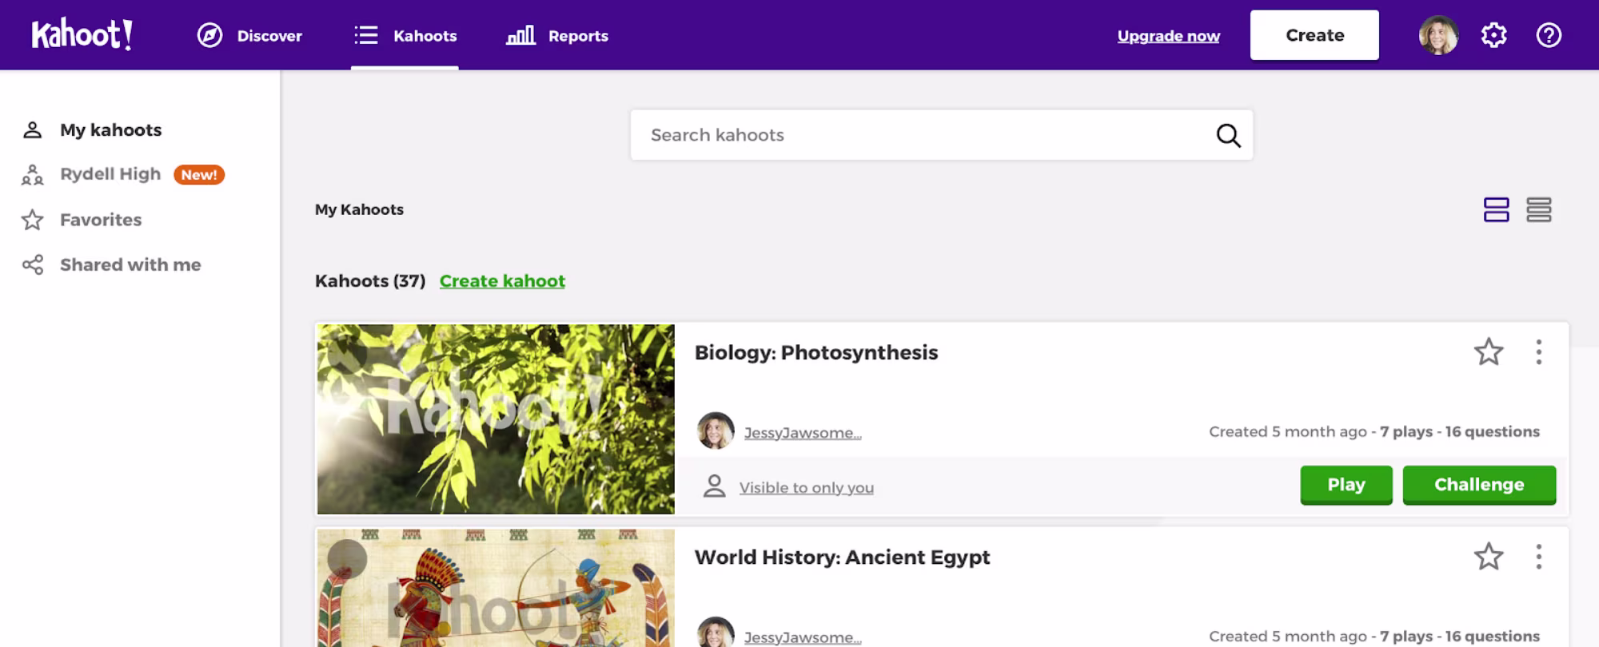This screenshot has width=1599, height=647.
Task: Select My kahoots in the sidebar
Action: (93, 129)
